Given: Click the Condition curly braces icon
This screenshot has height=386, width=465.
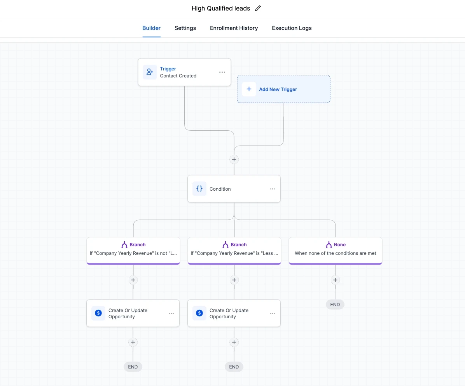Looking at the screenshot, I should (x=199, y=189).
